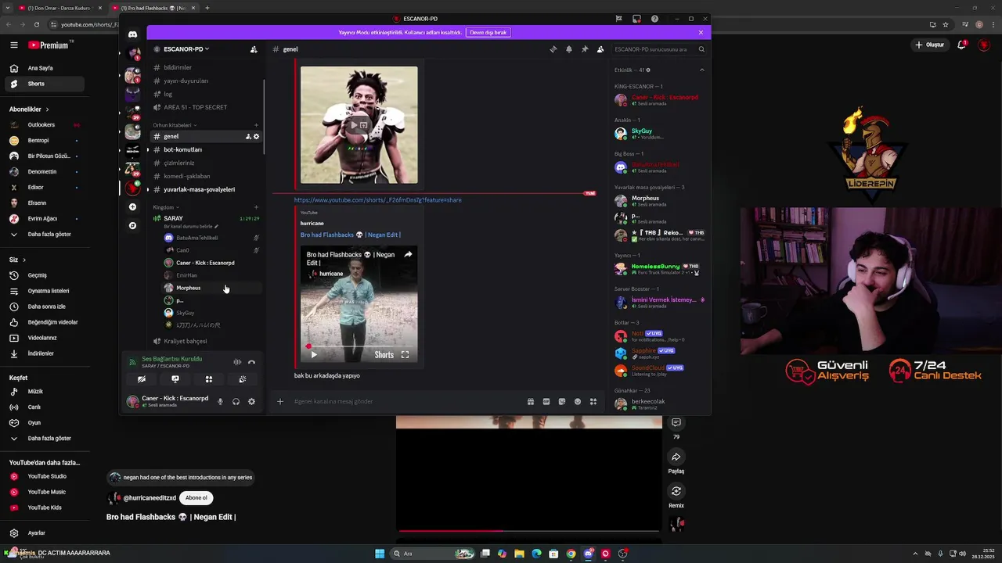The width and height of the screenshot is (1002, 563).
Task: Expand Siz section in YouTube sidebar
Action: (17, 260)
